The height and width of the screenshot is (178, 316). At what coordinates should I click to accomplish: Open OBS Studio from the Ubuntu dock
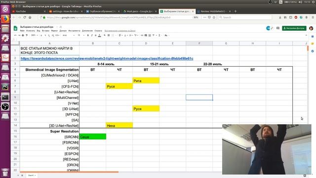point(5,107)
